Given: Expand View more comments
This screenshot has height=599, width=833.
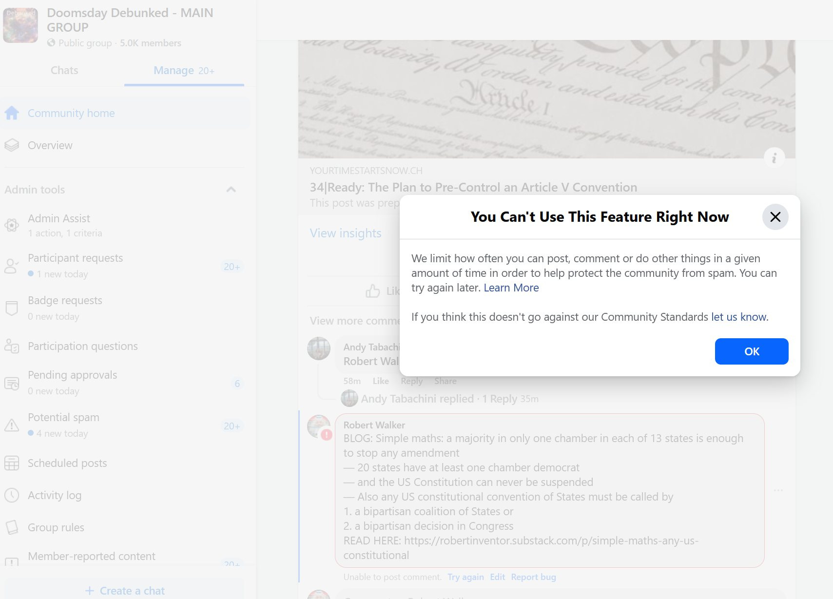Looking at the screenshot, I should point(355,321).
